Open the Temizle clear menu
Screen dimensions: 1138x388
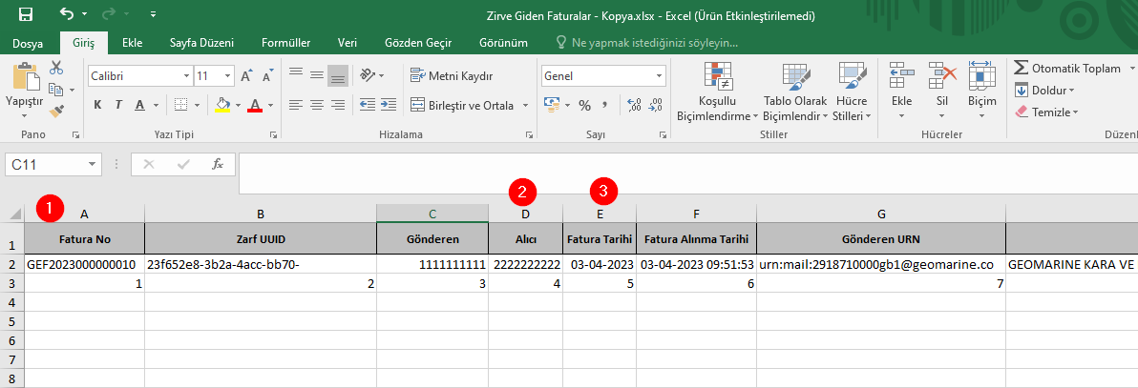pyautogui.click(x=1045, y=112)
